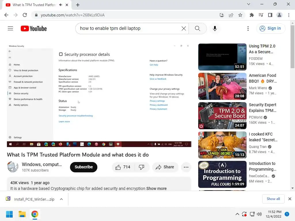Image resolution: width=295 pixels, height=221 pixels.
Task: Open Windows Start menu
Action: click(x=10, y=214)
